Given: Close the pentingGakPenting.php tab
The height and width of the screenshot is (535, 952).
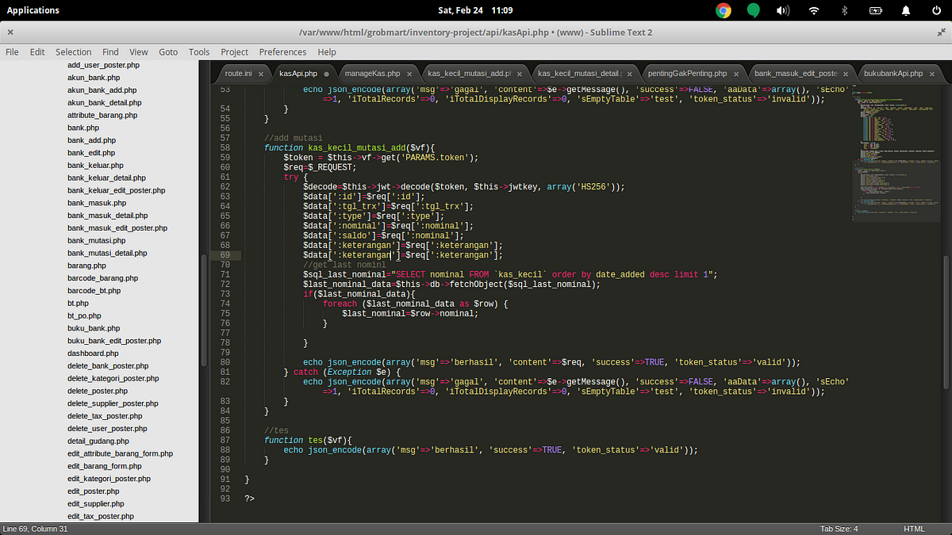Looking at the screenshot, I should point(737,73).
